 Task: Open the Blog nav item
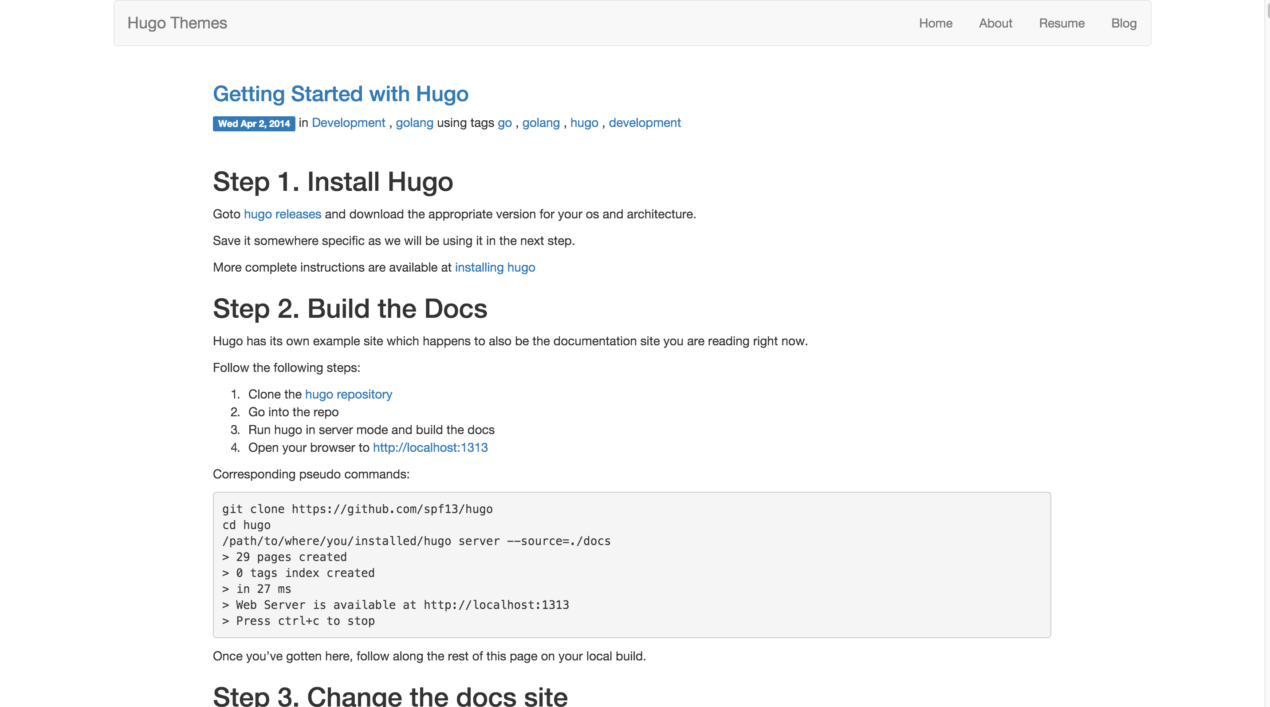click(x=1124, y=23)
